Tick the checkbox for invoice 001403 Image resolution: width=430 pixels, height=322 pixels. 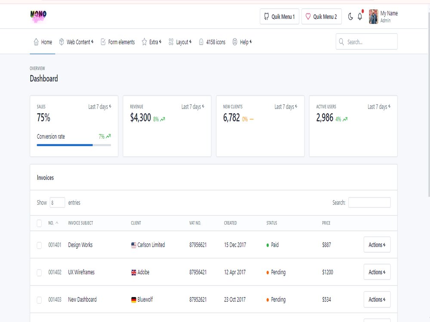click(39, 300)
